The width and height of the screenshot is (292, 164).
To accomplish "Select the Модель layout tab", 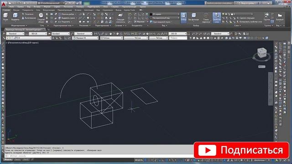I will tap(8, 159).
